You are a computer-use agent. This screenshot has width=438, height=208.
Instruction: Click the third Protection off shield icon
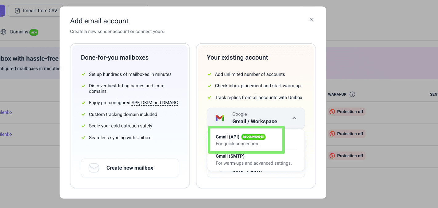click(x=332, y=156)
